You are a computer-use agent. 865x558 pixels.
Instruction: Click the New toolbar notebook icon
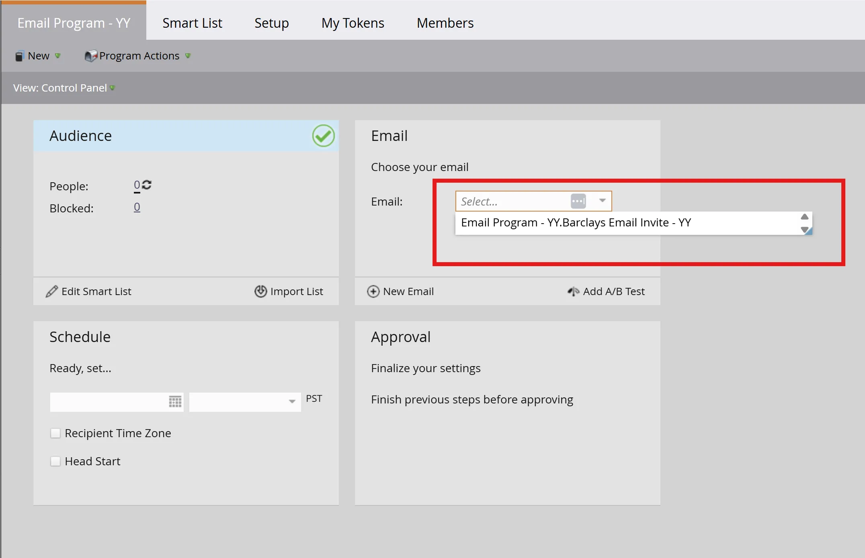(19, 56)
